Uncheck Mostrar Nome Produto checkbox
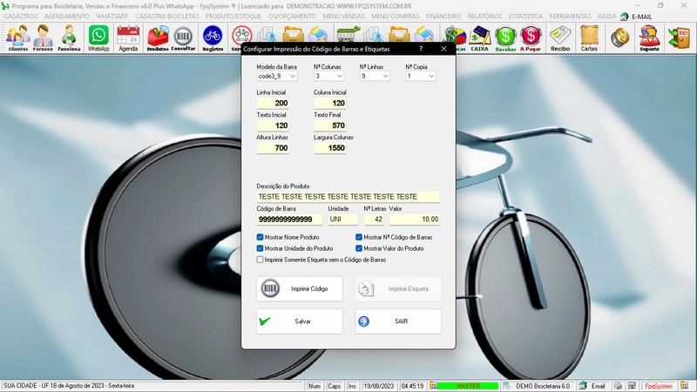Screen dimensions: 697x392 [261, 237]
